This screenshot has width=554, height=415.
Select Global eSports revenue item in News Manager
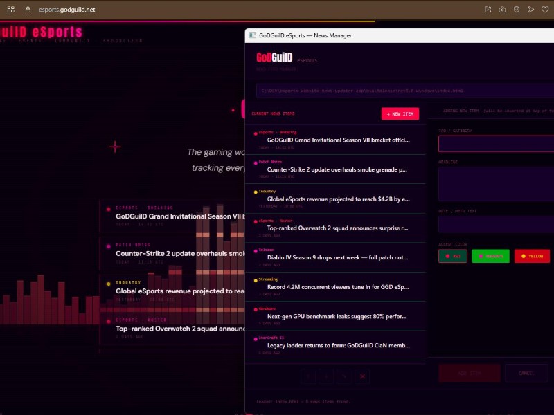coord(335,199)
